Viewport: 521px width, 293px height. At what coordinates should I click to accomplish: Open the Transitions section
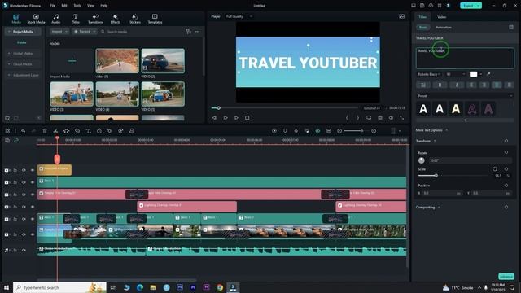tap(95, 19)
